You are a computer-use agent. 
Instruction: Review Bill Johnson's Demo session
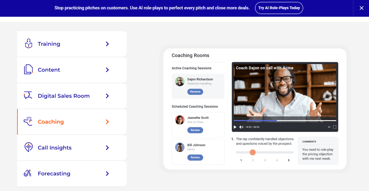(x=195, y=158)
